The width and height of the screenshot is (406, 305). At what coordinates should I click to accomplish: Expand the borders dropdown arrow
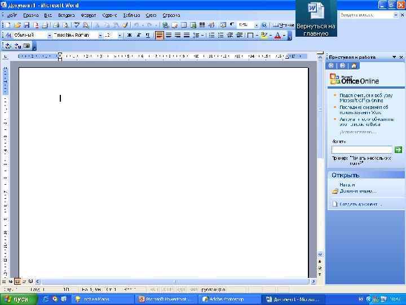[x=257, y=35]
